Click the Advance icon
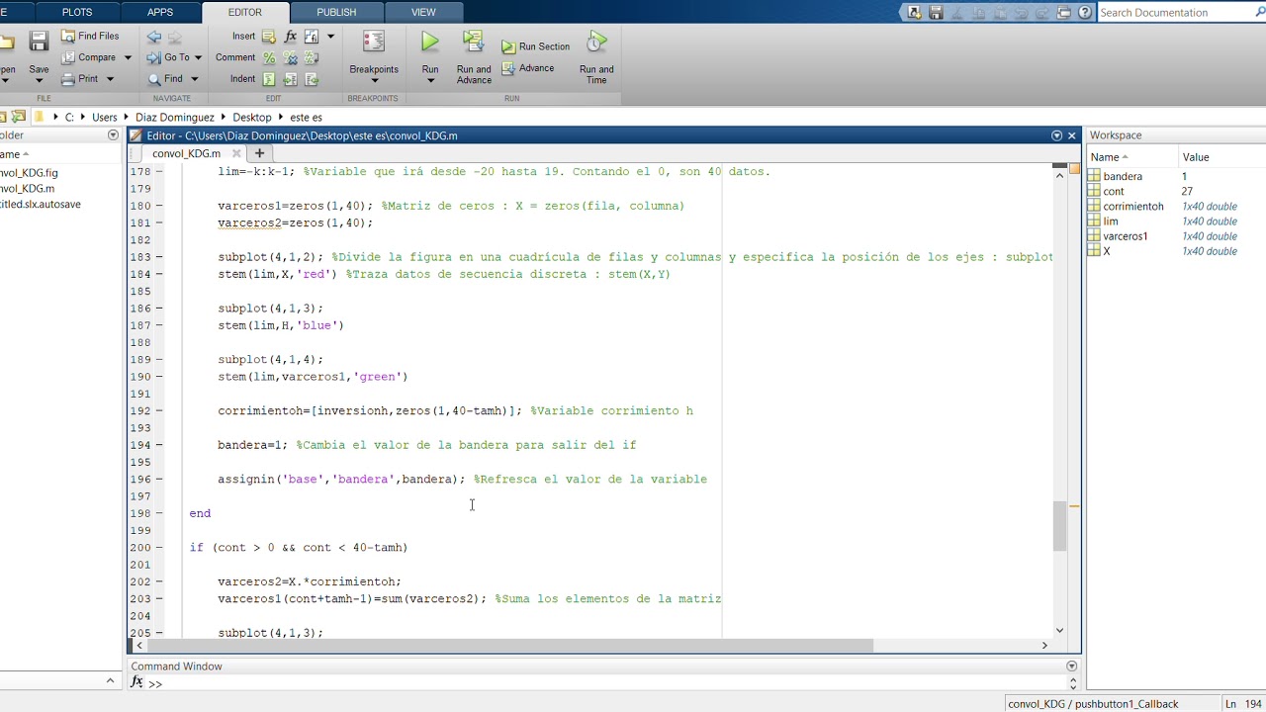The image size is (1266, 712). pyautogui.click(x=508, y=68)
